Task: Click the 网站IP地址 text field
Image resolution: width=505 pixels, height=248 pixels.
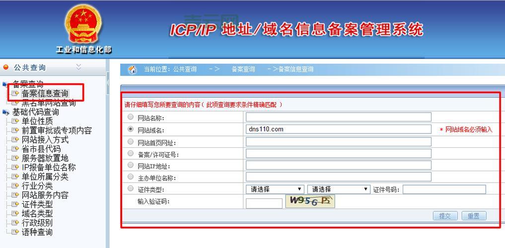Action: [339, 165]
